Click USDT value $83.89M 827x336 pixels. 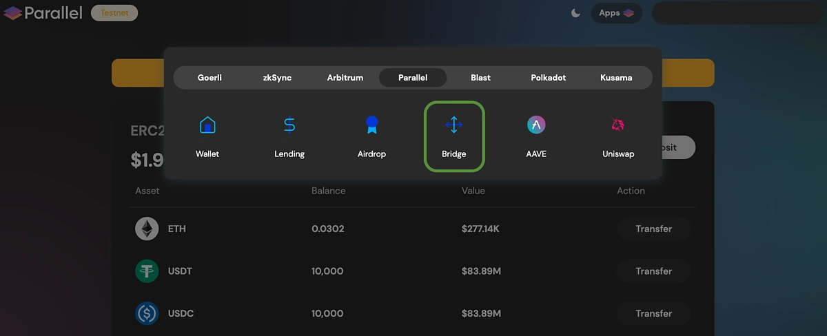click(x=481, y=271)
